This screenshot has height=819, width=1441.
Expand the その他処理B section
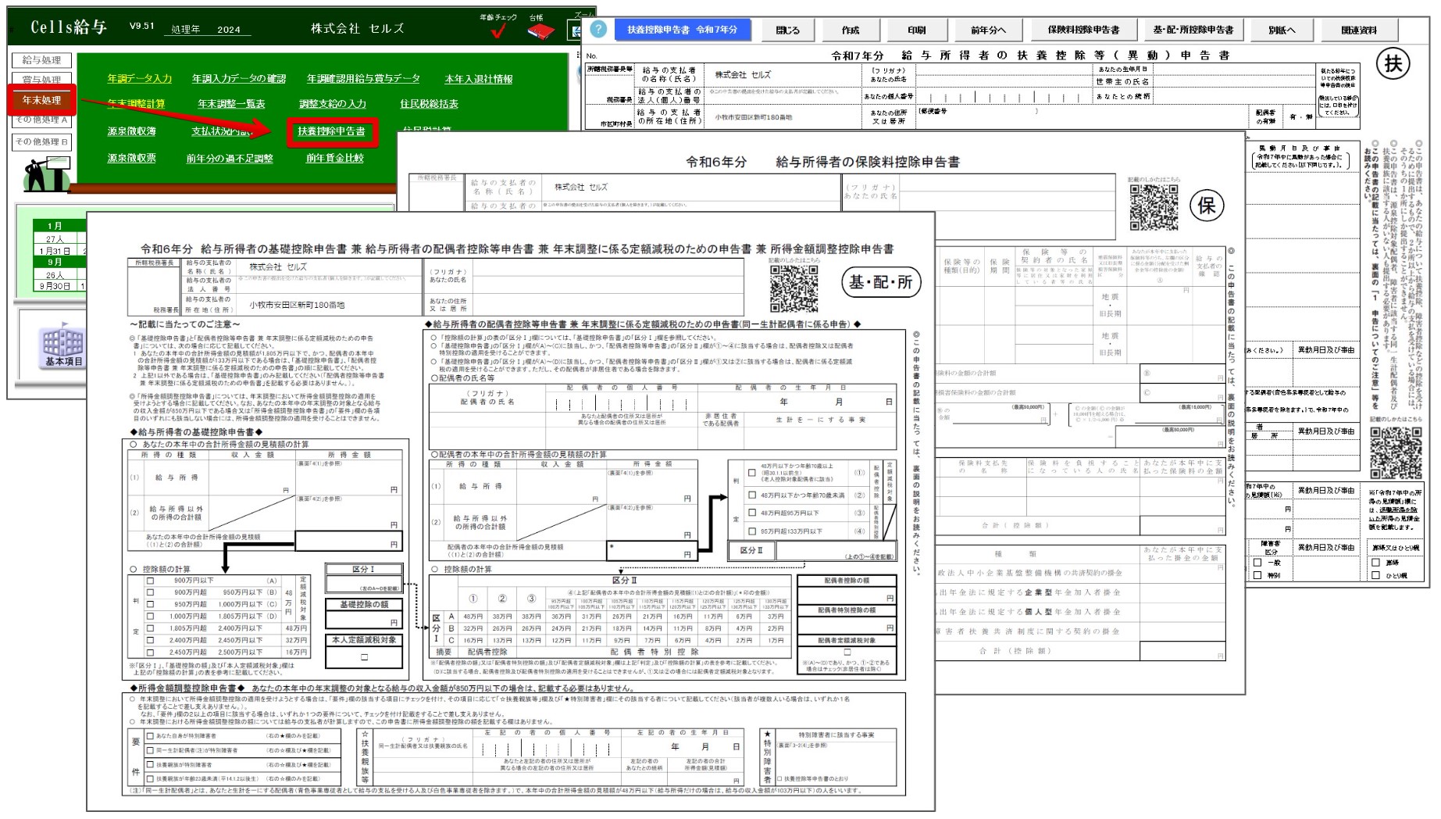[42, 141]
